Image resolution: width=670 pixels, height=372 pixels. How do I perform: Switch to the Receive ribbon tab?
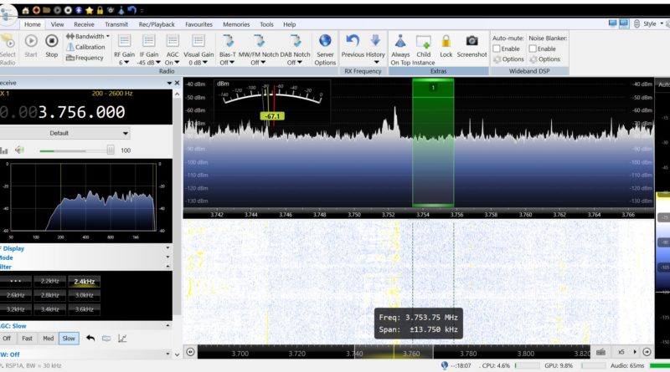tap(84, 24)
